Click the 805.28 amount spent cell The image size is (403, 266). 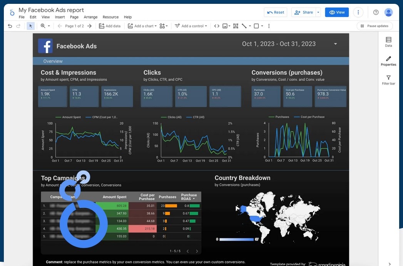(112, 206)
